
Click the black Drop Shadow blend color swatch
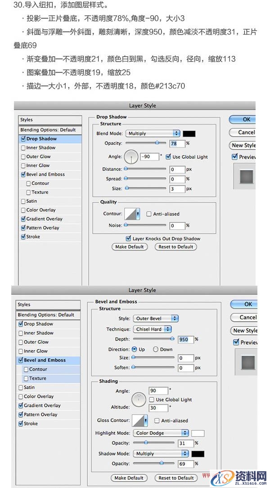(x=189, y=134)
